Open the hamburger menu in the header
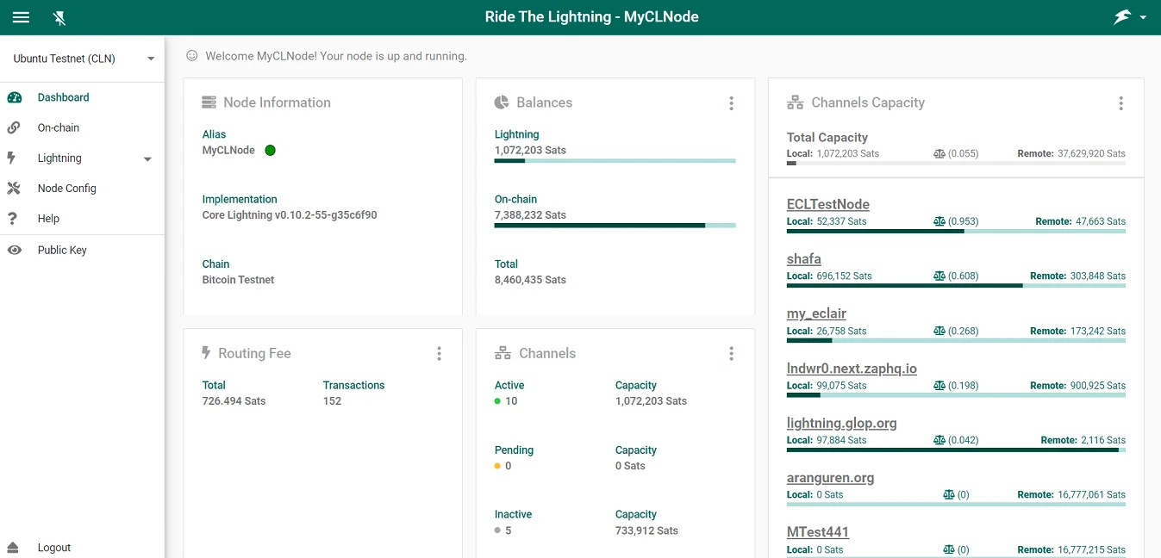 21,17
